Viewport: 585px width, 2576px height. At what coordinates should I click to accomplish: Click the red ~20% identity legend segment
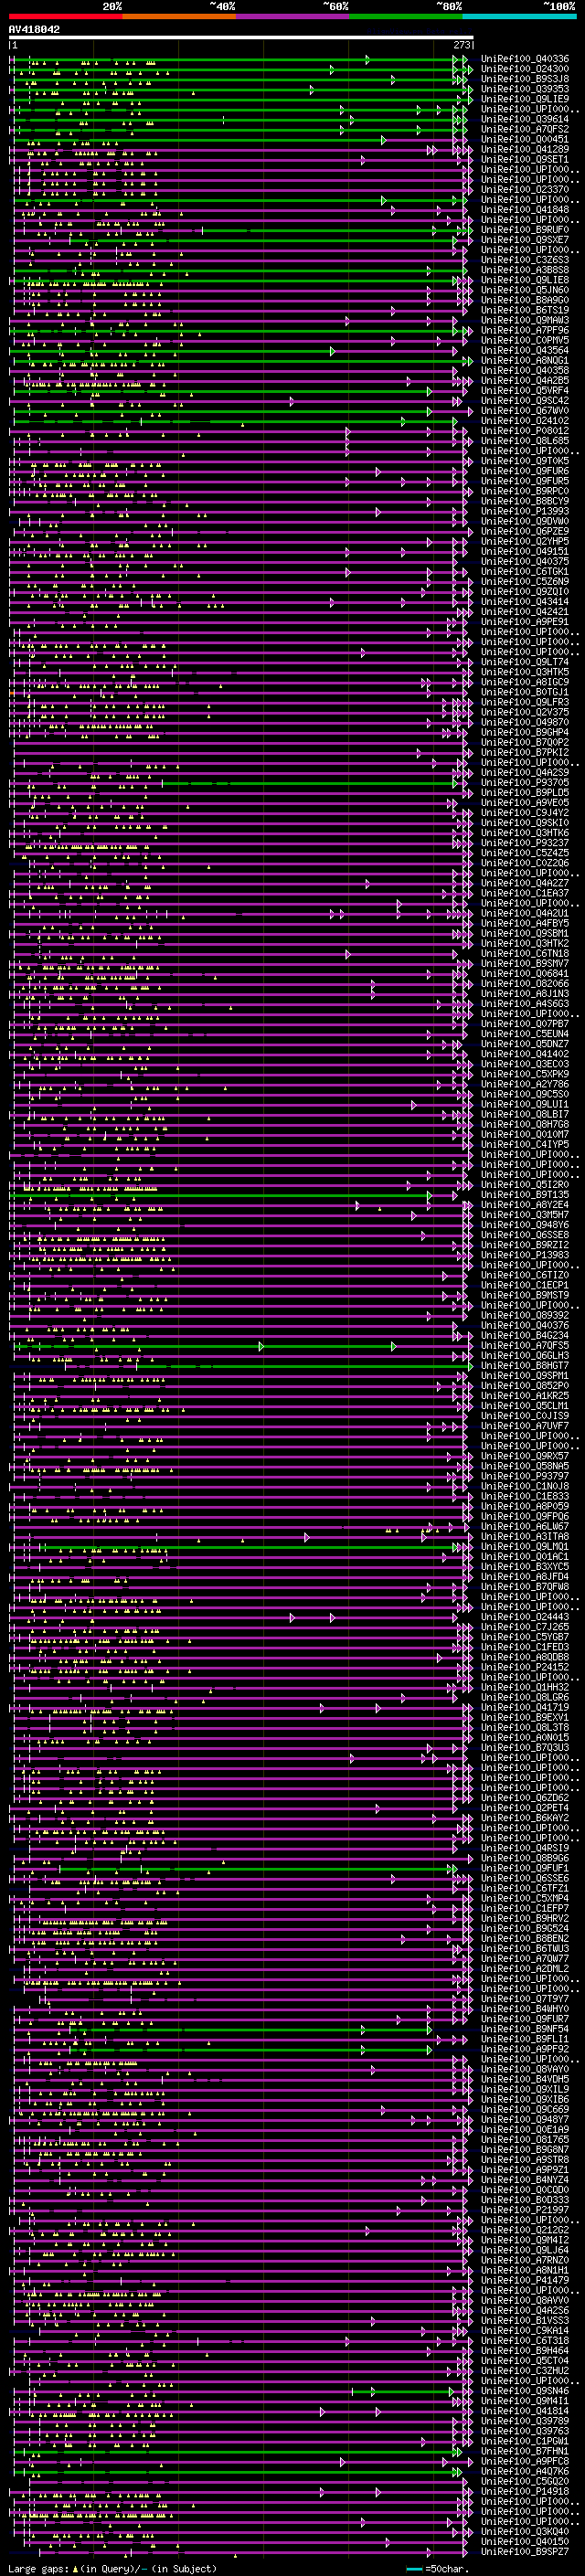pyautogui.click(x=65, y=16)
